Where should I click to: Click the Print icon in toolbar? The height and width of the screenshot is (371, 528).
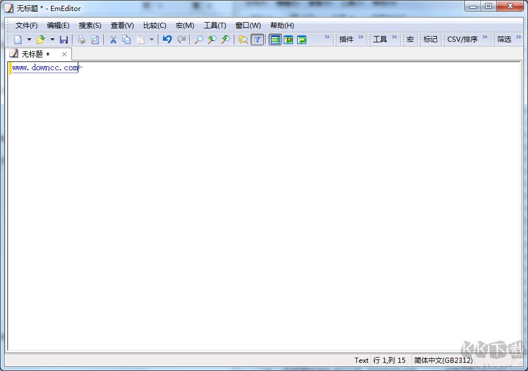pos(82,39)
